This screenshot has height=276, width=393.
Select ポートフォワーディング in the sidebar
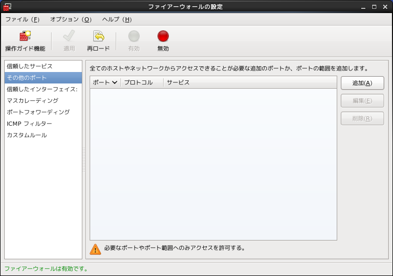tap(43, 112)
